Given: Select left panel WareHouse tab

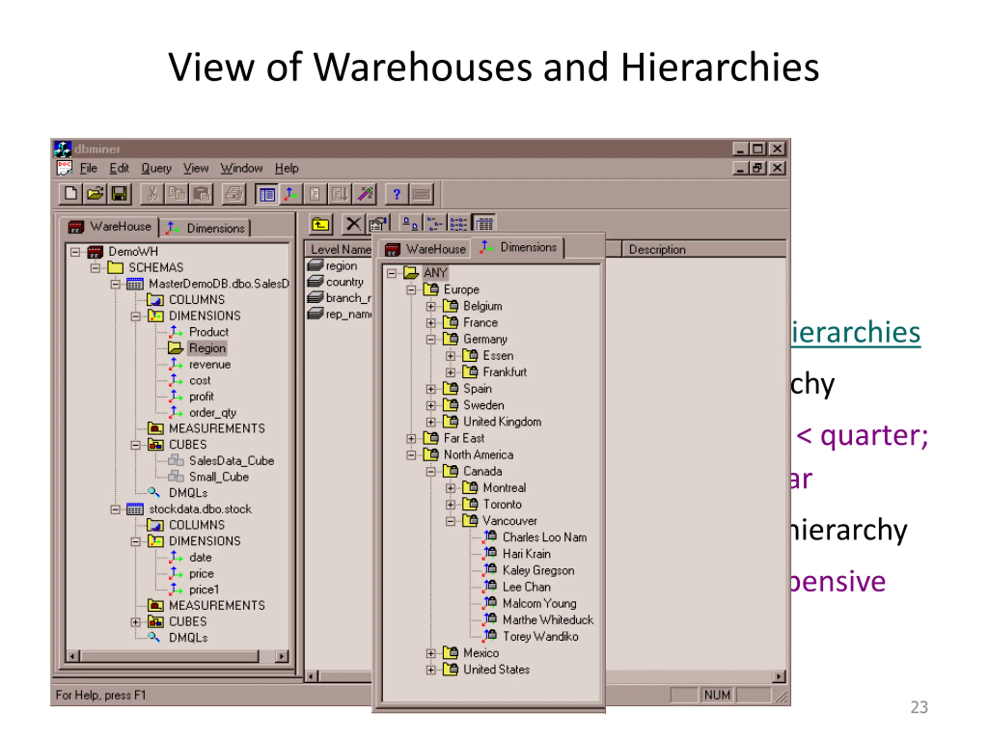Looking at the screenshot, I should pyautogui.click(x=110, y=227).
